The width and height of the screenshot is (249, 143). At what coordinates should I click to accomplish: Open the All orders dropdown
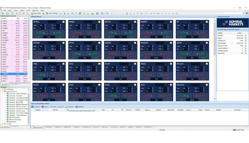tap(36, 107)
